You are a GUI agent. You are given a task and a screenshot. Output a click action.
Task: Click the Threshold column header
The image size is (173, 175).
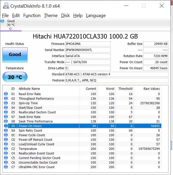coord(125,89)
